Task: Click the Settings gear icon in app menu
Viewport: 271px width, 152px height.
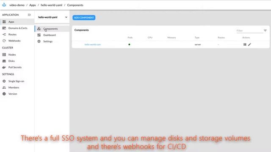Action: tap(39, 41)
